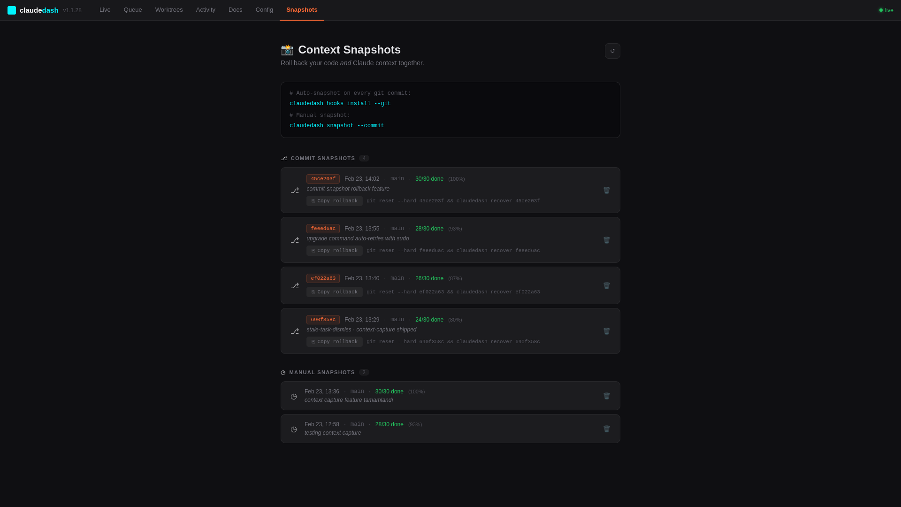This screenshot has width=901, height=507.
Task: Refresh the snapshots list
Action: pyautogui.click(x=612, y=51)
